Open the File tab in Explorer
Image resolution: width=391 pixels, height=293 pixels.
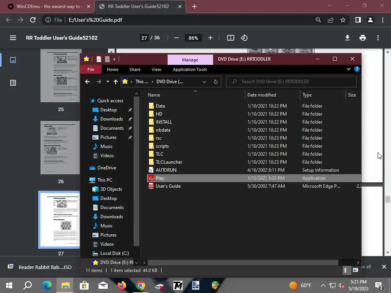click(91, 69)
